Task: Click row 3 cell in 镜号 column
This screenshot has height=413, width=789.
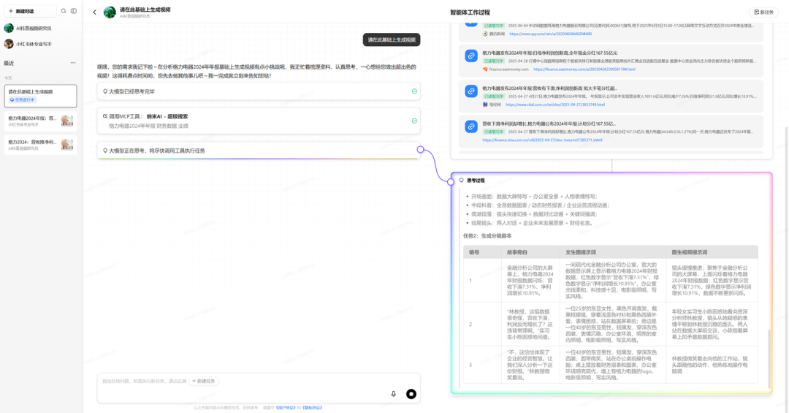Action: 482,365
